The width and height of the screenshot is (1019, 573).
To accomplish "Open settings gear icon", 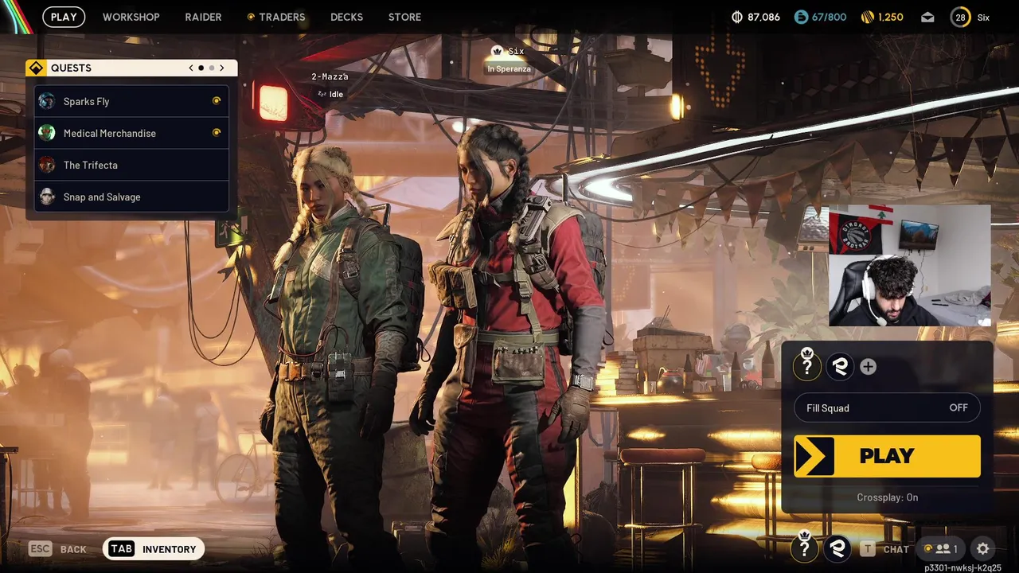I will point(983,548).
